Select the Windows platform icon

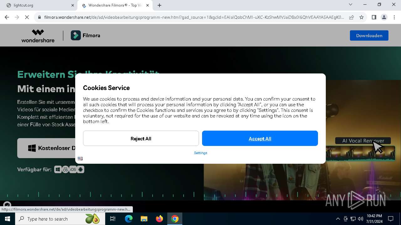(58, 169)
